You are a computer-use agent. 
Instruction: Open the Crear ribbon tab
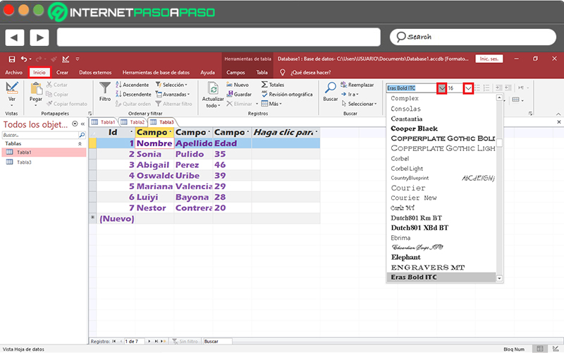(62, 72)
